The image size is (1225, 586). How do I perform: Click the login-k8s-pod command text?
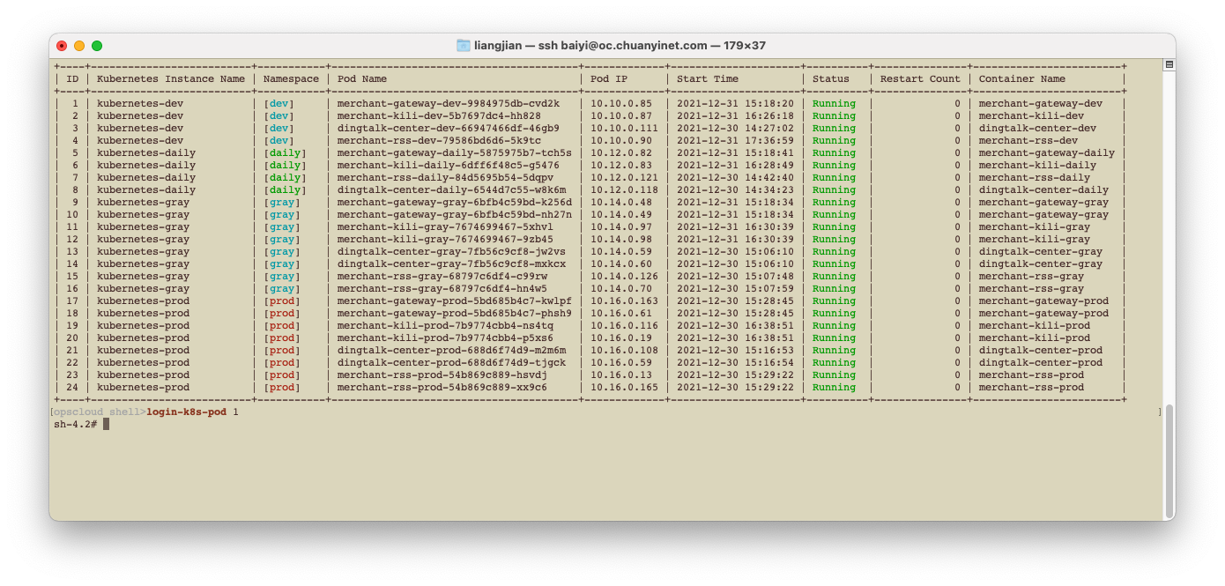[x=186, y=412]
